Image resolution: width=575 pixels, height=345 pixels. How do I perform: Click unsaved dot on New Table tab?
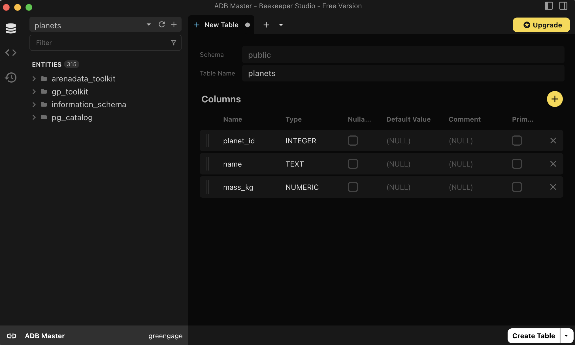248,25
